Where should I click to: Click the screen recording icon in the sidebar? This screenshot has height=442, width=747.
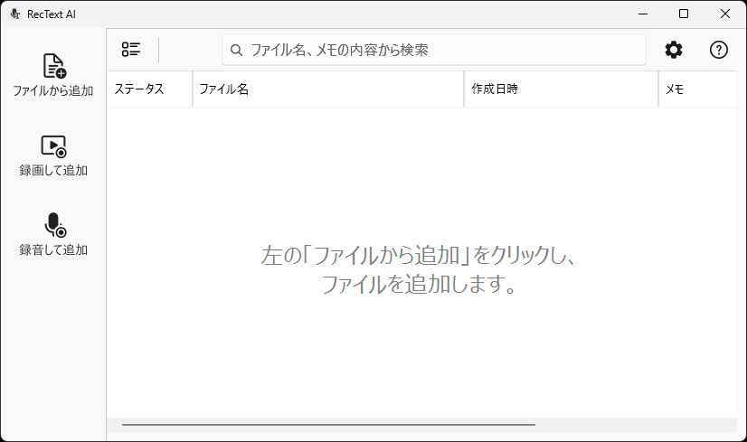[x=53, y=146]
